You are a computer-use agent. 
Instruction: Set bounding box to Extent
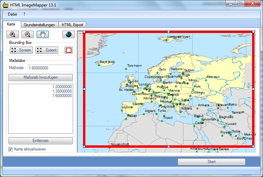click(47, 50)
